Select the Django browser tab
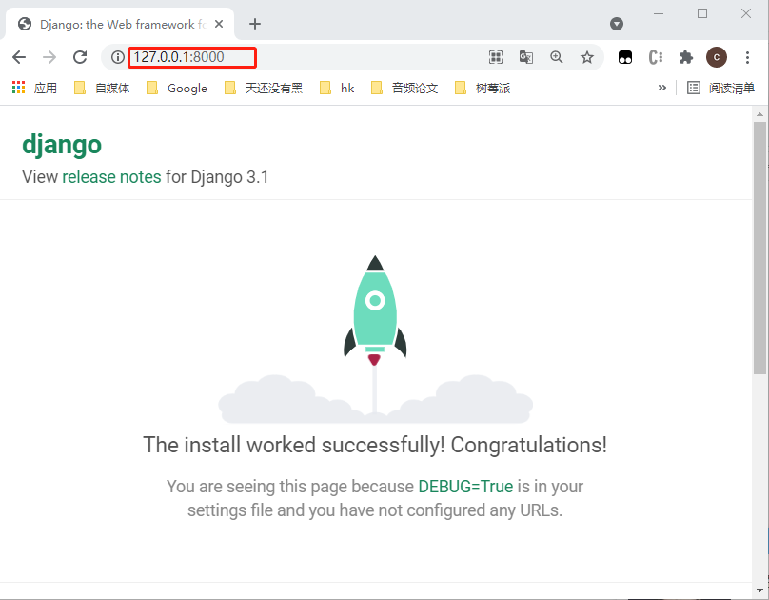The height and width of the screenshot is (600, 769). [x=119, y=24]
